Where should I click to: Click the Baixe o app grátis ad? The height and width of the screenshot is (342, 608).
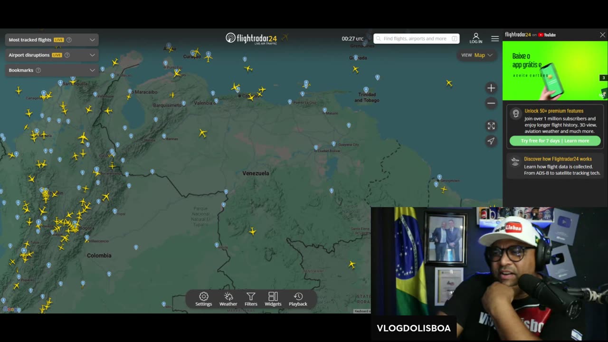(555, 71)
